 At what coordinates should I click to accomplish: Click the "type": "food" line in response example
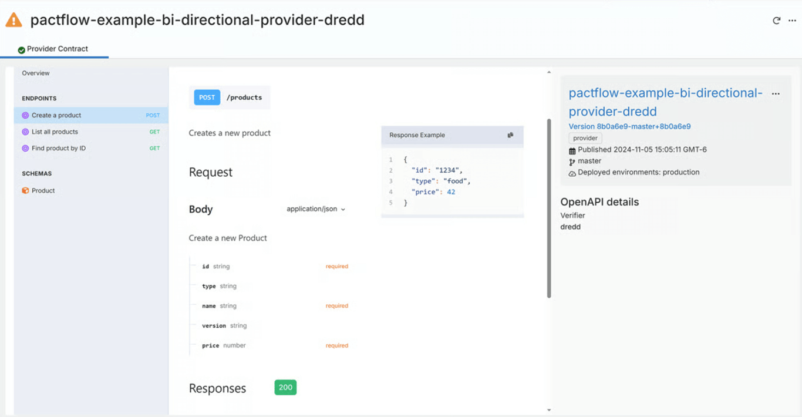click(x=441, y=181)
